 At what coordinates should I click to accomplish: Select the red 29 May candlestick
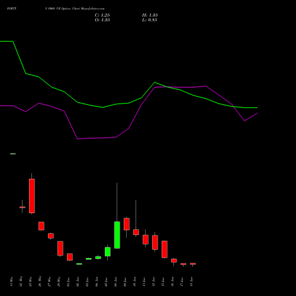60,248
